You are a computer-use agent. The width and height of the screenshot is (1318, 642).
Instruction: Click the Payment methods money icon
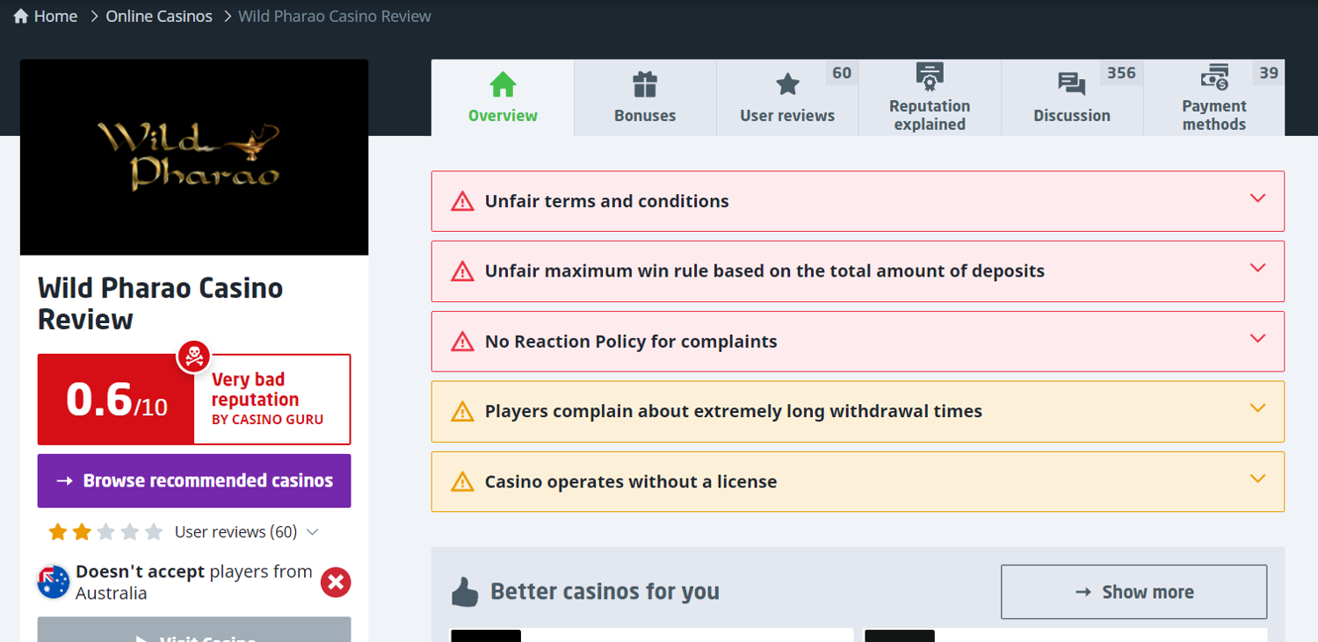1213,77
